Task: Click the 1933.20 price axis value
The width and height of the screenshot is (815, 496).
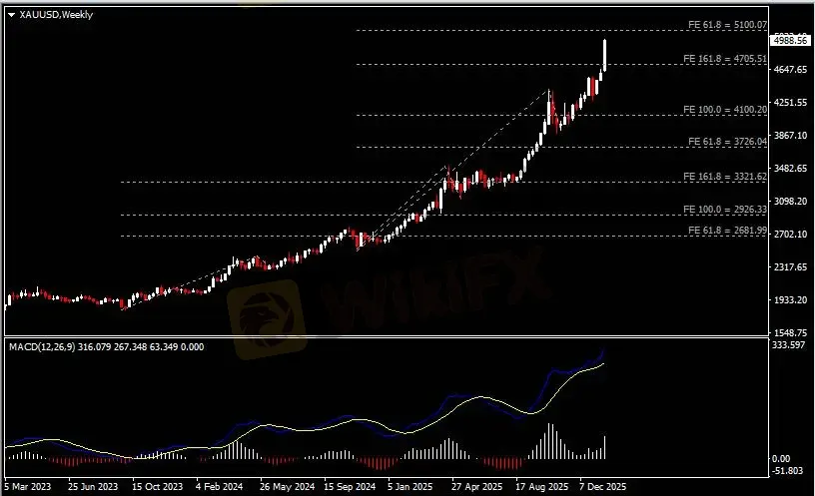Action: coord(790,300)
